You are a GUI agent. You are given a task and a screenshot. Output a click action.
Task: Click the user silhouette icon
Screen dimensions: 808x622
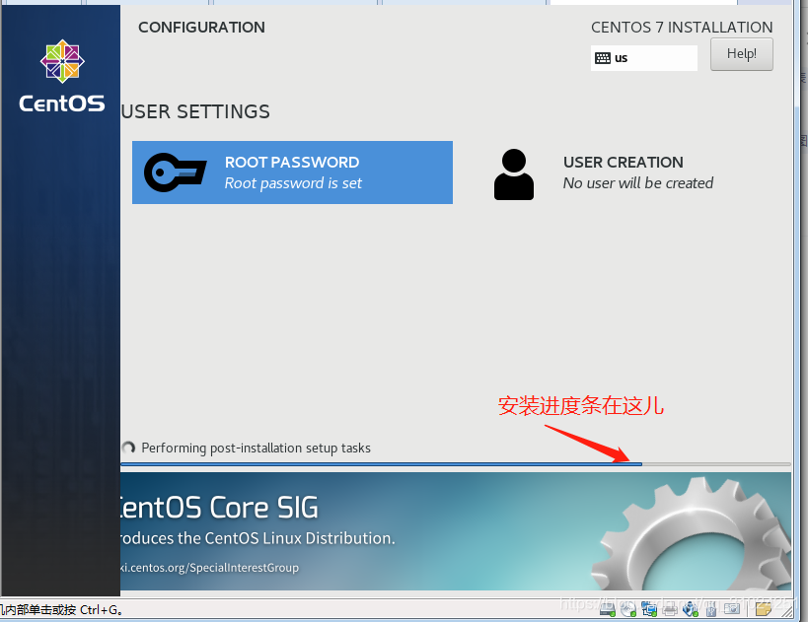click(514, 174)
